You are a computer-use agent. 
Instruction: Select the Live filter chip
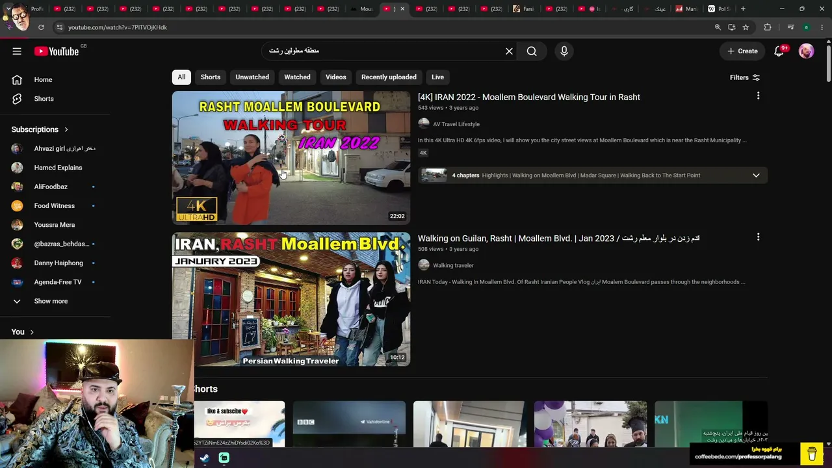(437, 77)
